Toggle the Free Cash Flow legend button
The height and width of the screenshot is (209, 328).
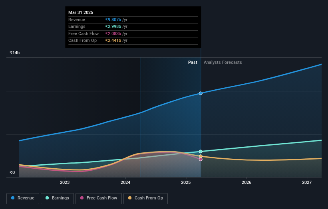99,198
